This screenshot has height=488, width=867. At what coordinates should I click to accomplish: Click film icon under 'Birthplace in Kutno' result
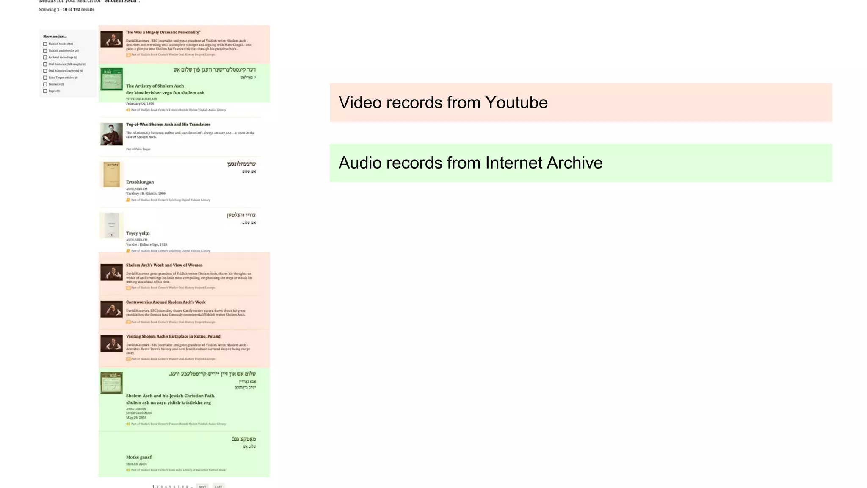pos(128,359)
